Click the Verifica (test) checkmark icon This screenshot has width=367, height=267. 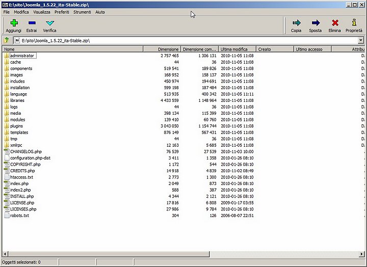click(50, 23)
